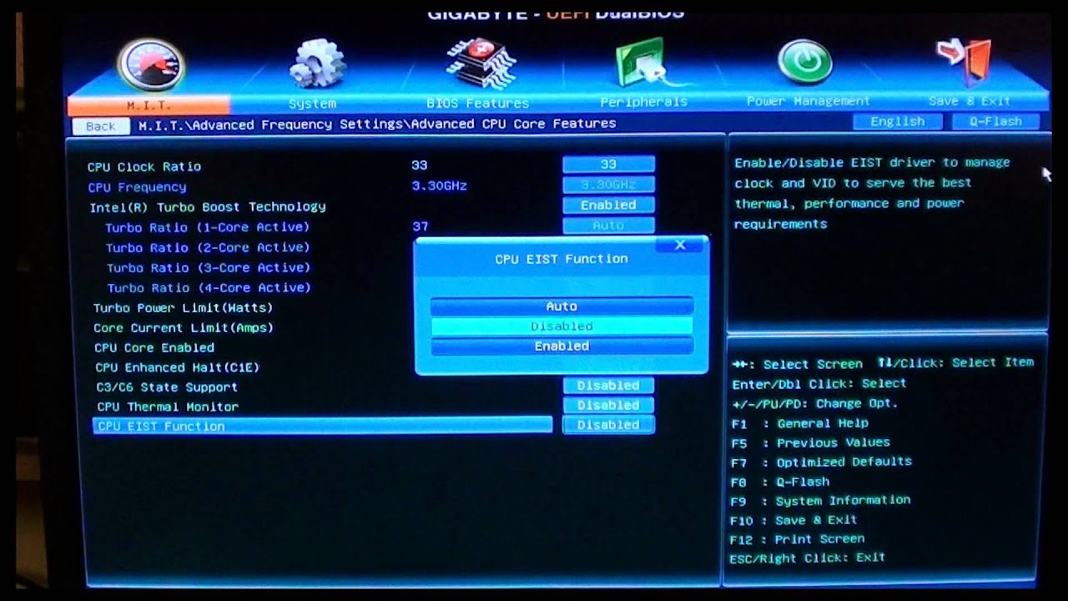The image size is (1068, 601).
Task: Select highlighted CPU EIST Function row
Action: tap(323, 426)
